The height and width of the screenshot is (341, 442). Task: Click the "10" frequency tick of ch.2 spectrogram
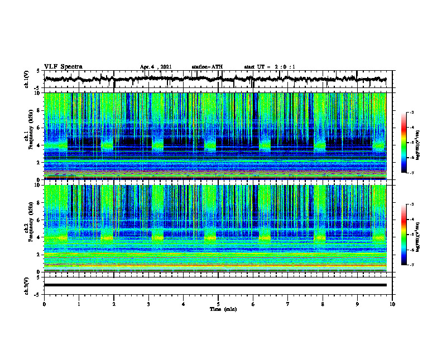click(39, 185)
